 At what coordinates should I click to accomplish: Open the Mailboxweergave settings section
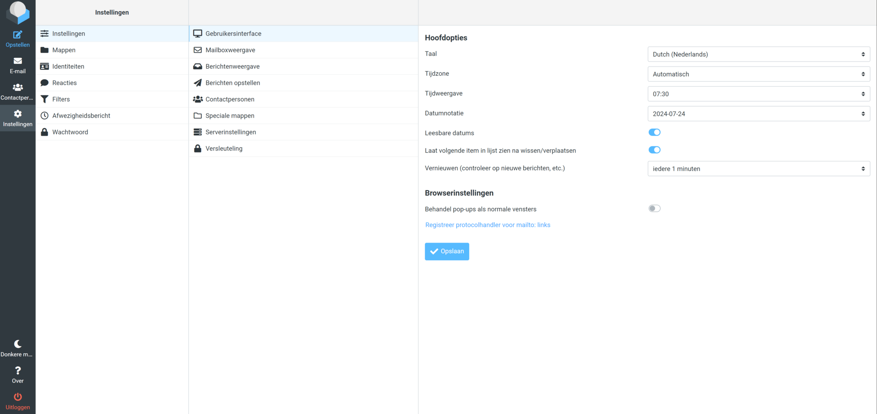pyautogui.click(x=303, y=50)
